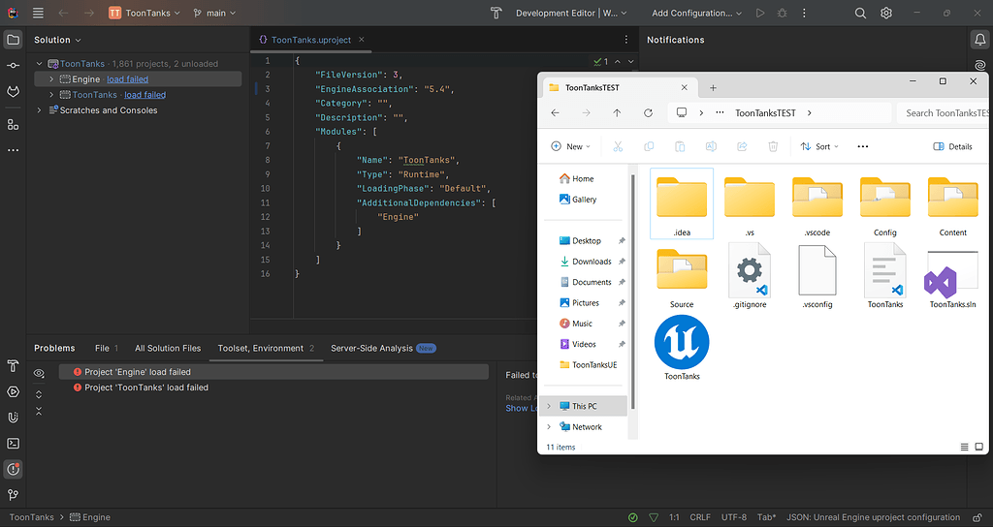Click the Debug bug icon
Image resolution: width=993 pixels, height=527 pixels.
point(781,14)
